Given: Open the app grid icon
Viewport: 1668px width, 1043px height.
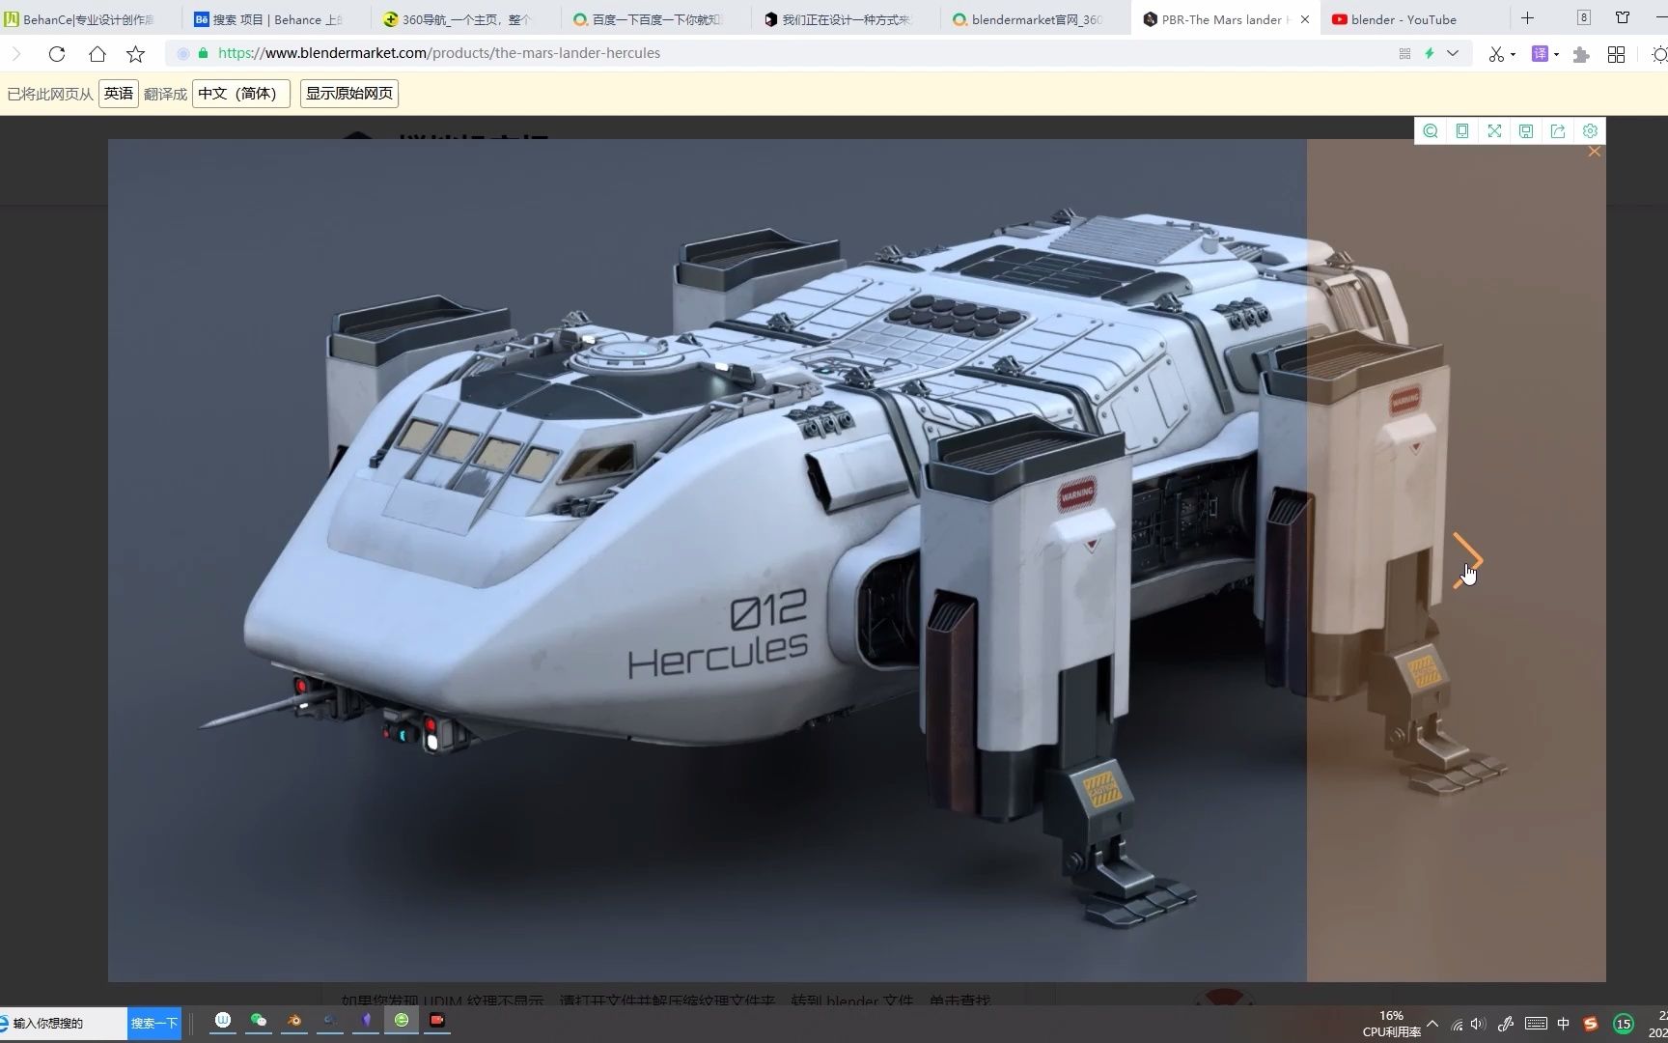Looking at the screenshot, I should click(1616, 55).
